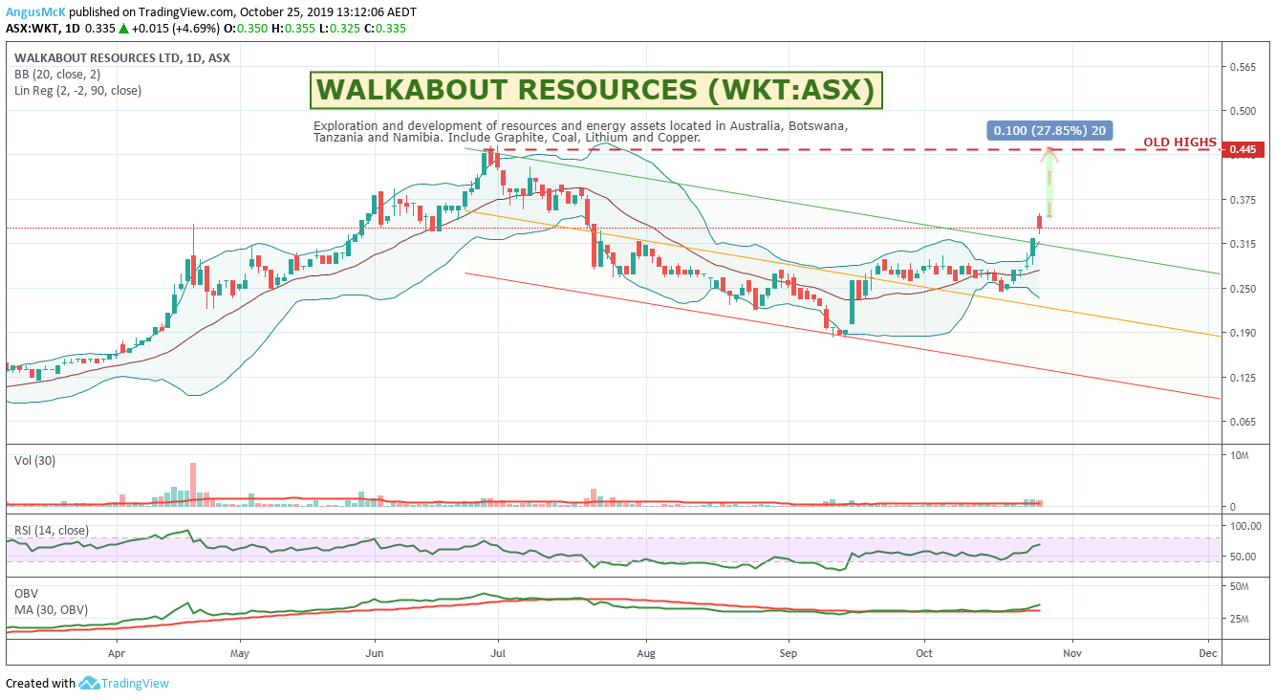Viewport: 1276px width, 700px height.
Task: Click the OLD HIGHS label
Action: [x=1179, y=142]
